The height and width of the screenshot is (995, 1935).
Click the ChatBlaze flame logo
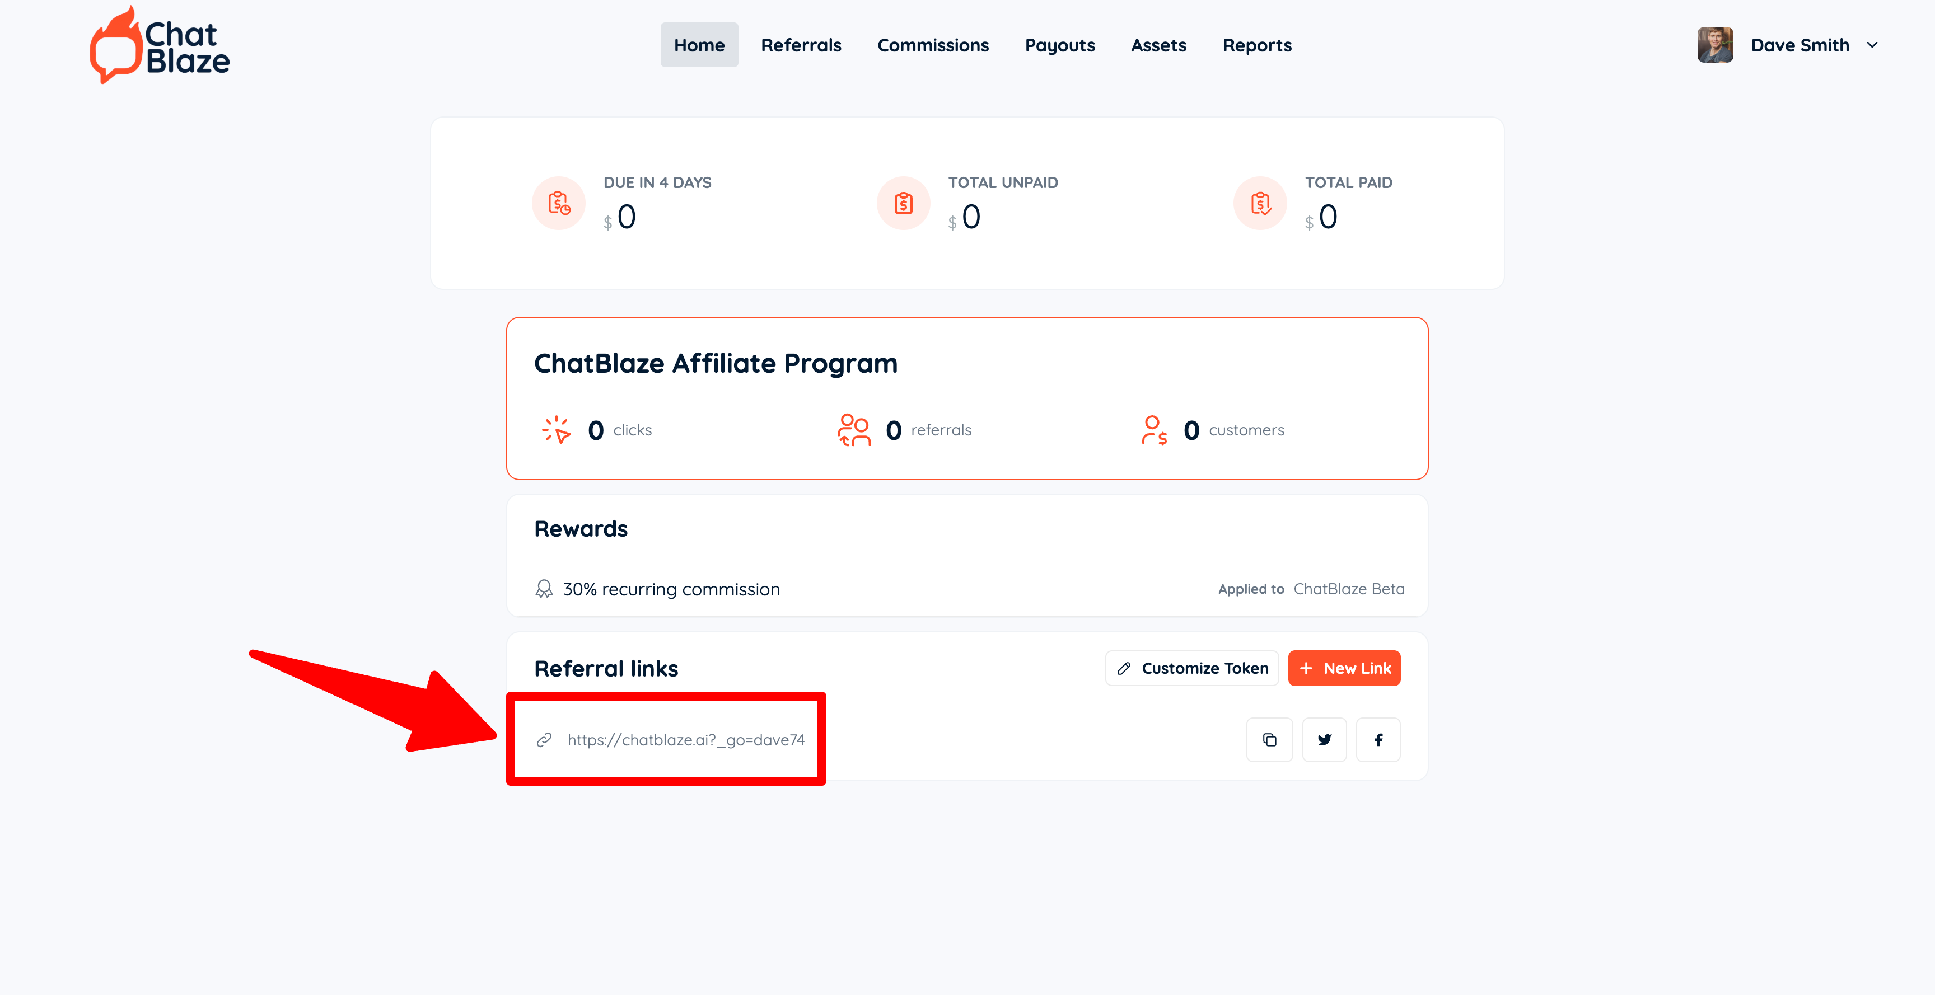click(x=116, y=46)
